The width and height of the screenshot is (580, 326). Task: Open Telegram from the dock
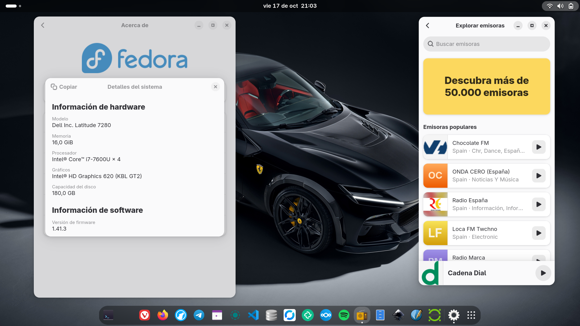point(199,315)
